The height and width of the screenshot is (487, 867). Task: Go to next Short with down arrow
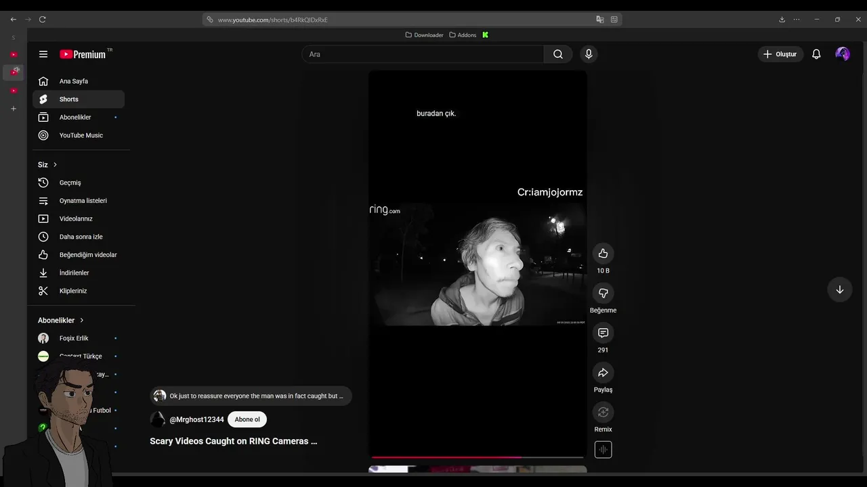(x=839, y=289)
